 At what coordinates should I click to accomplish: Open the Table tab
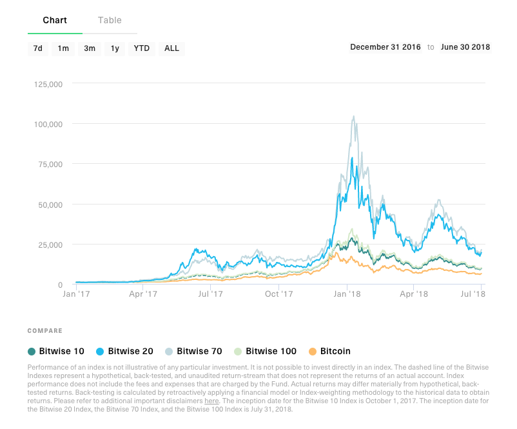110,20
